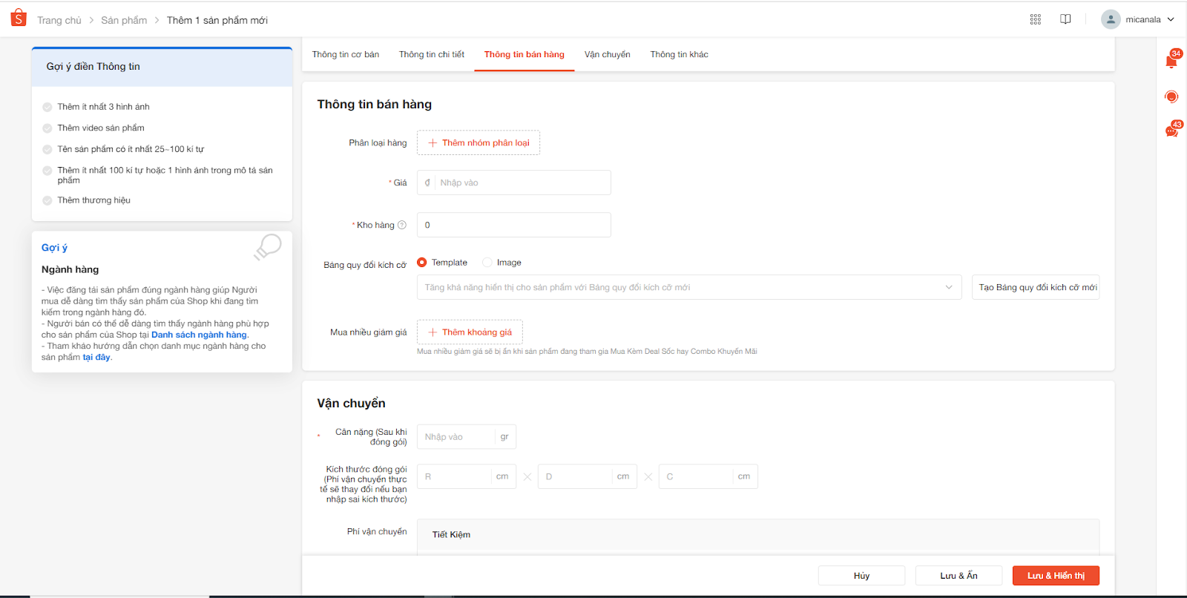Expand the Bảng quy đổi kích cỡ dropdown
Image resolution: width=1187 pixels, height=598 pixels.
pyautogui.click(x=949, y=287)
